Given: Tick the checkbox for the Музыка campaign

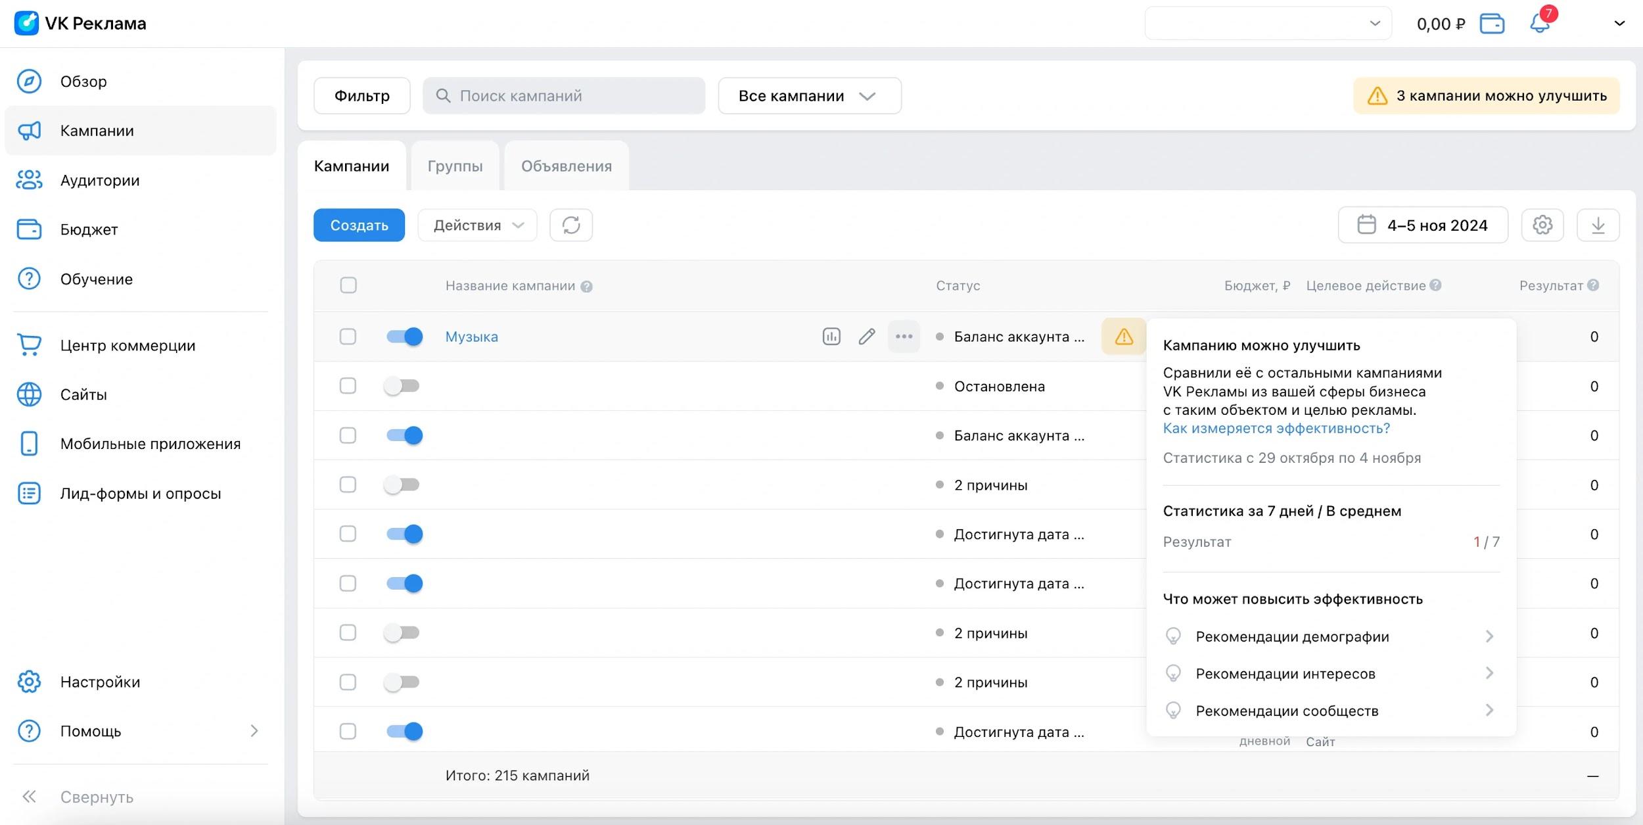Looking at the screenshot, I should (x=348, y=337).
